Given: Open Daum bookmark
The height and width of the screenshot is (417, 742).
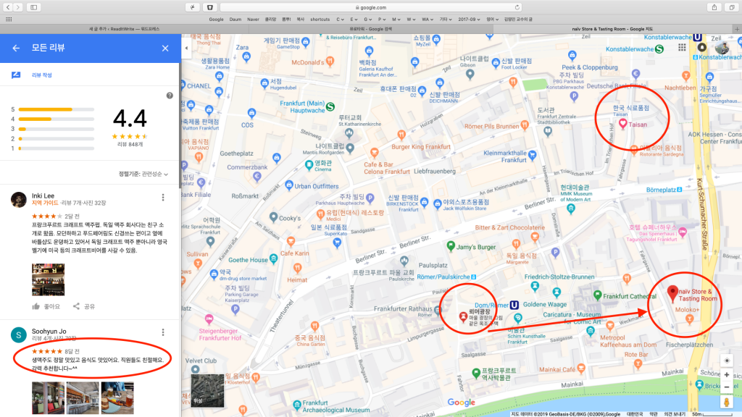Looking at the screenshot, I should tap(235, 20).
